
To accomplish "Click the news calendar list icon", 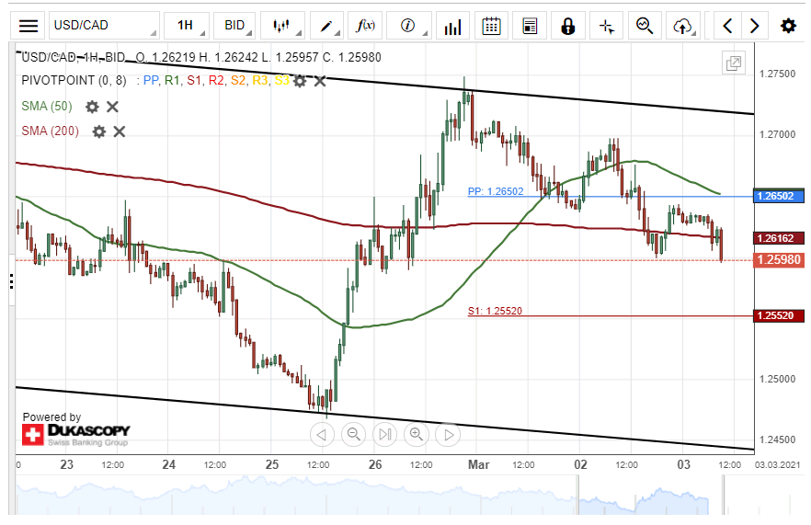I will coord(530,26).
